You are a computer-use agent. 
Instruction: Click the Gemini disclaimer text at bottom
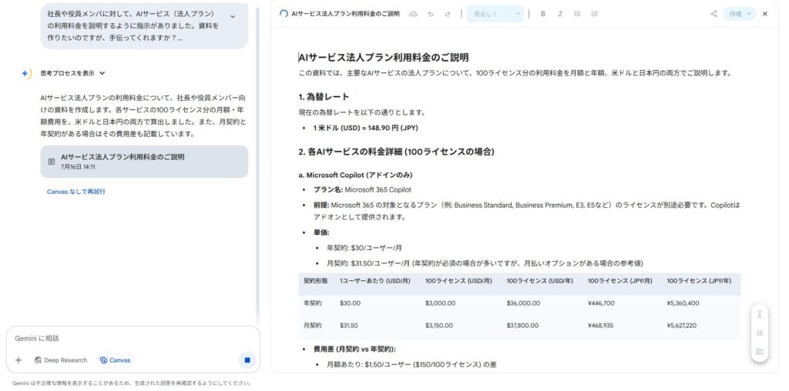click(132, 383)
